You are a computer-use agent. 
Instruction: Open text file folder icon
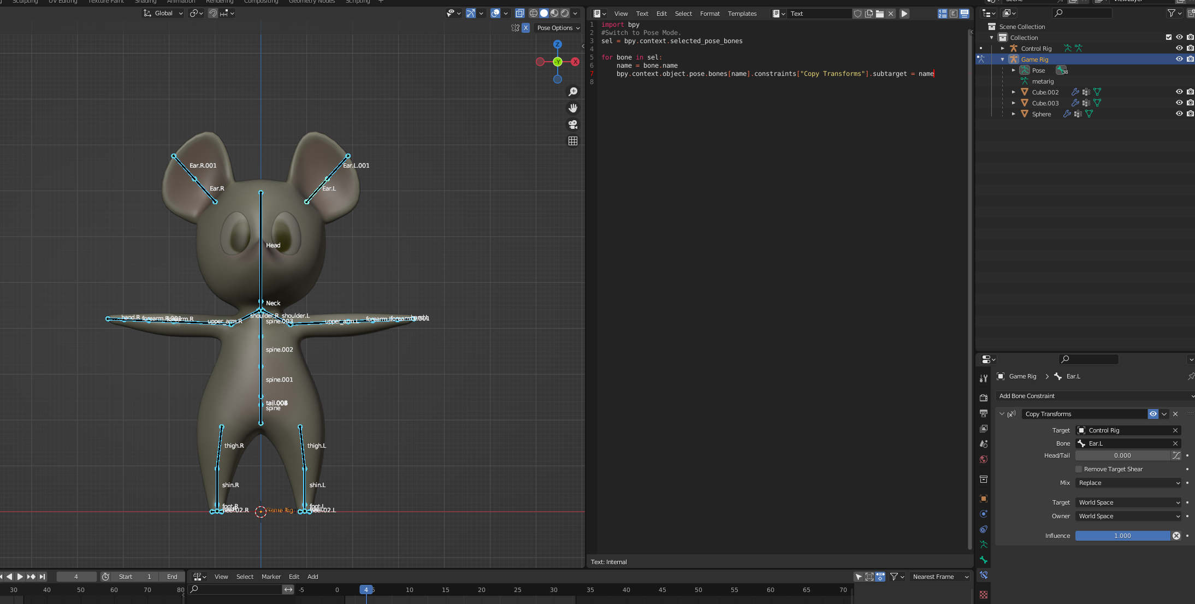(x=880, y=14)
